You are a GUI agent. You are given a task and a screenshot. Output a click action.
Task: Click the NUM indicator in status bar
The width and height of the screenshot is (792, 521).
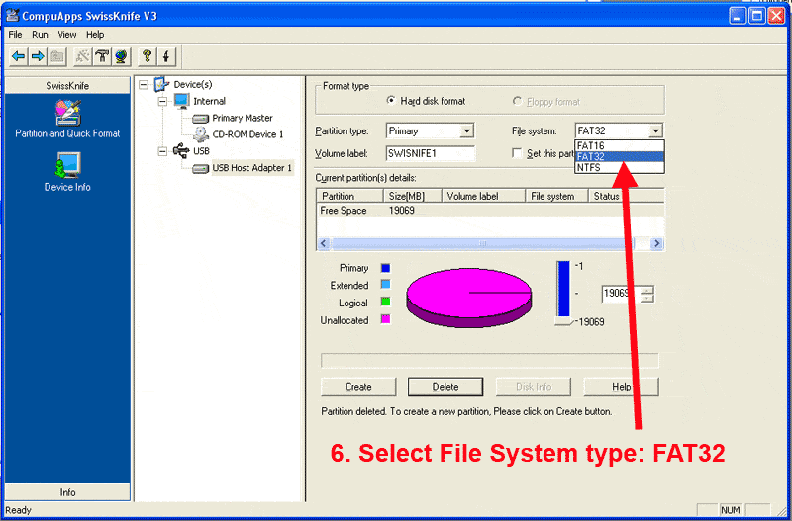tap(731, 510)
